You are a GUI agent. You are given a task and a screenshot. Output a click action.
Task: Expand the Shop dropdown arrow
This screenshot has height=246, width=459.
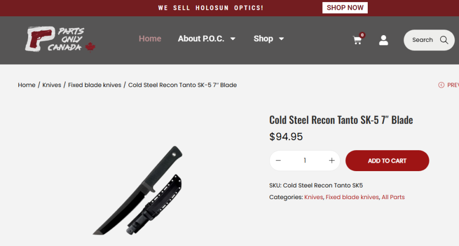pos(282,39)
